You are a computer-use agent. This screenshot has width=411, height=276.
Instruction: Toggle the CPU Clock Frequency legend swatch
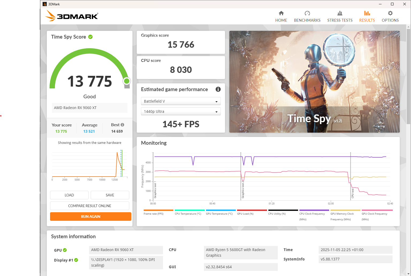pyautogui.click(x=314, y=210)
